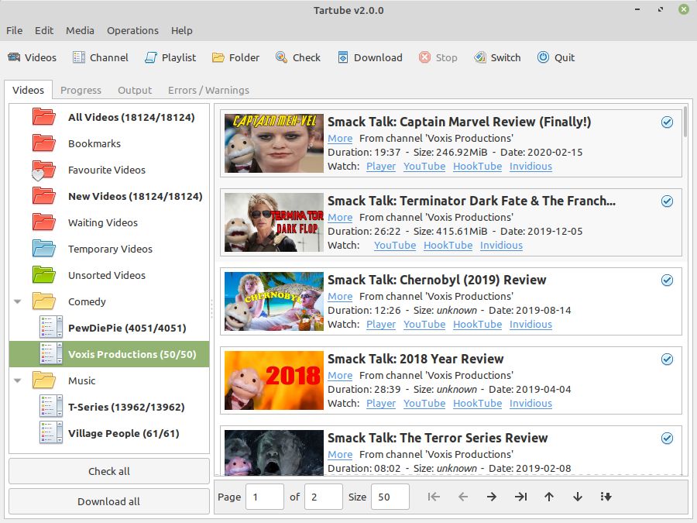Click the Terminator Dark Fate video thumbnail
697x523 pixels.
pos(272,222)
